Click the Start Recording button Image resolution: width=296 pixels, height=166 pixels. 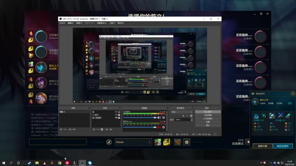pos(208,115)
